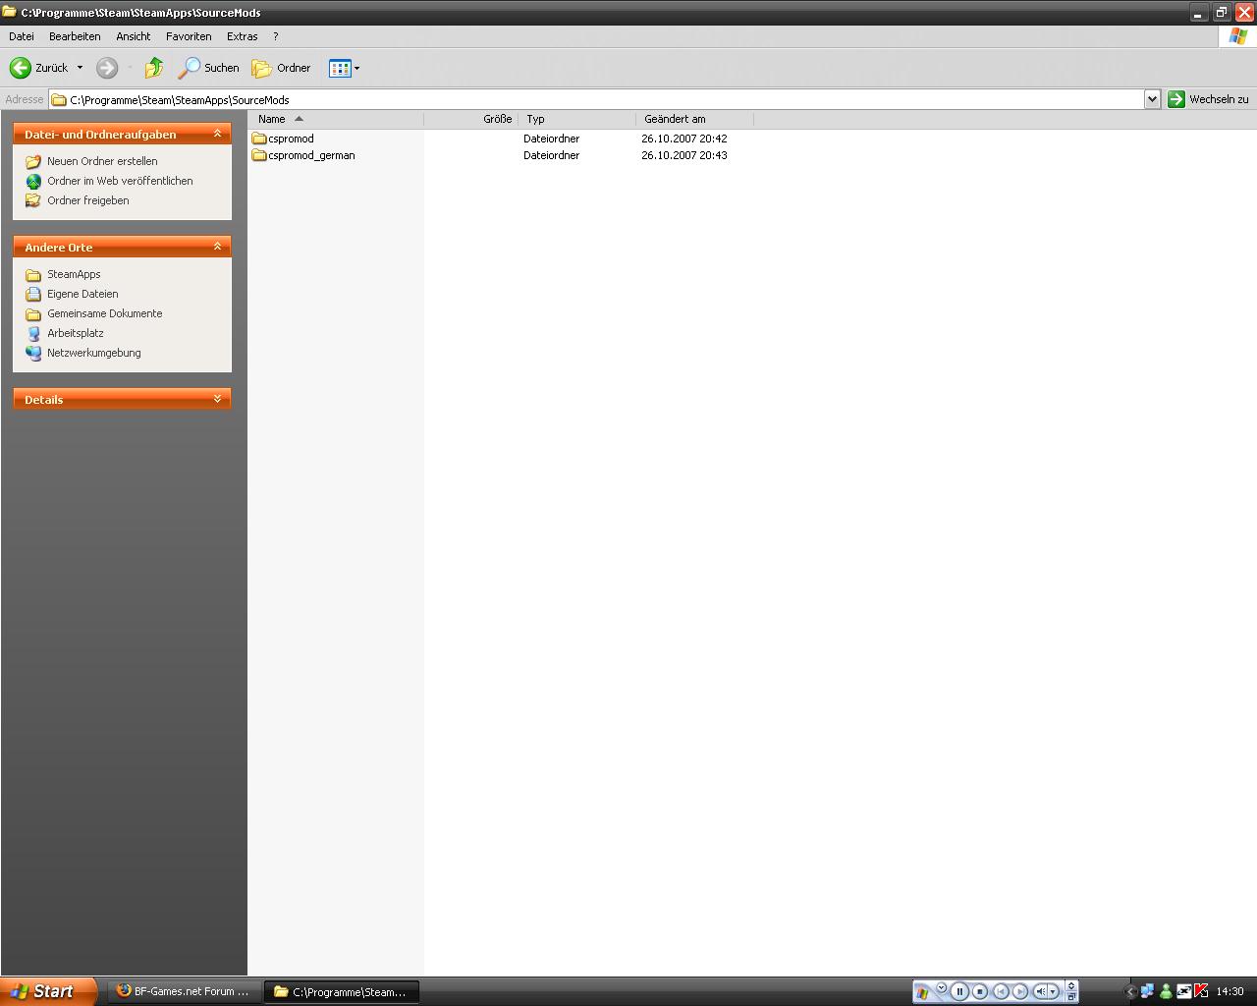Click the 26.10.2007 20:42 date cell

[x=684, y=139]
